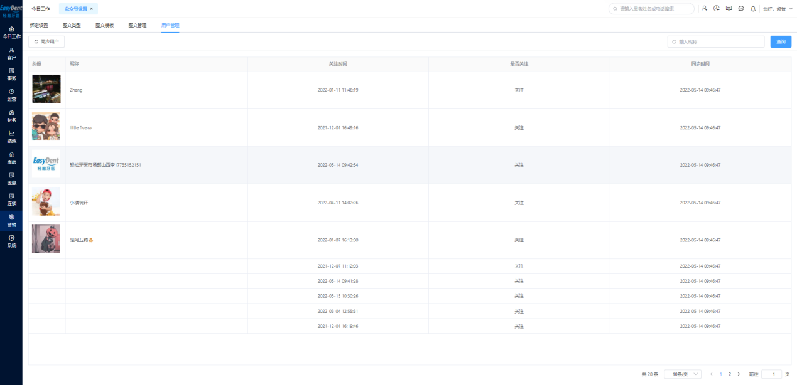The image size is (797, 385).
Task: Click follow time 2022-03-04 12:55:31
Action: click(338, 311)
